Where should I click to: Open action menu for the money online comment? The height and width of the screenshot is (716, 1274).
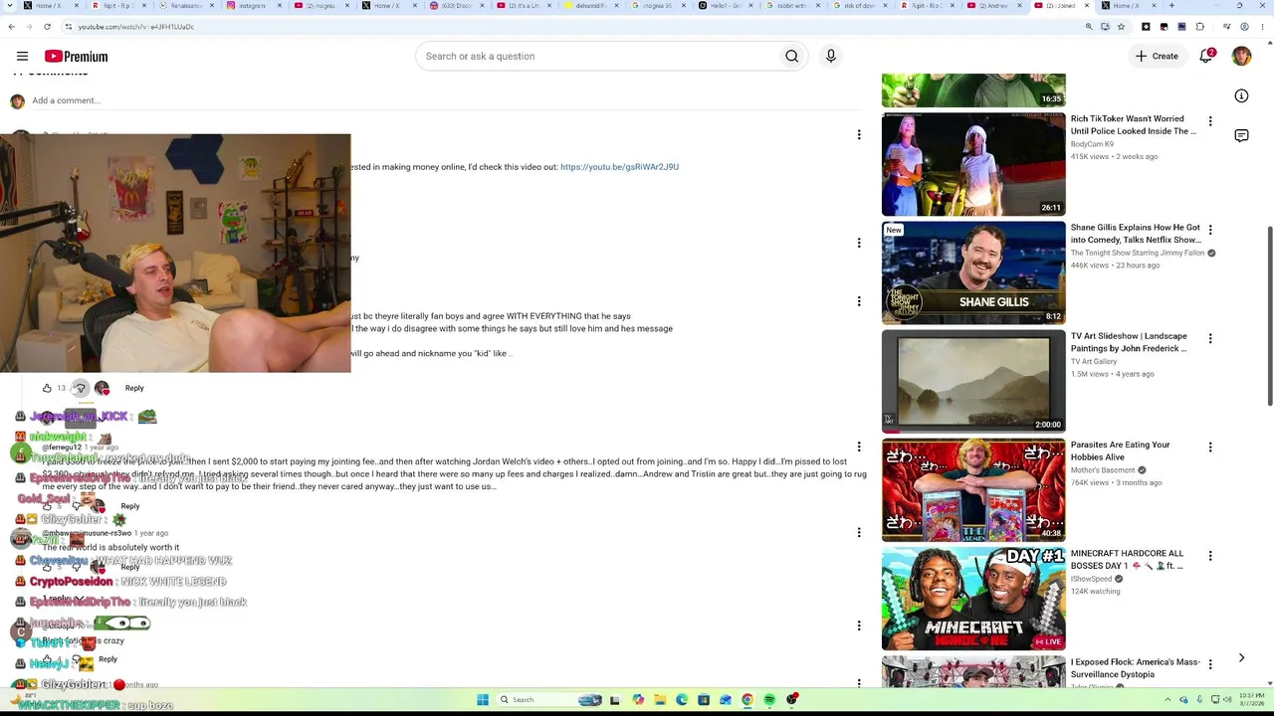(859, 134)
